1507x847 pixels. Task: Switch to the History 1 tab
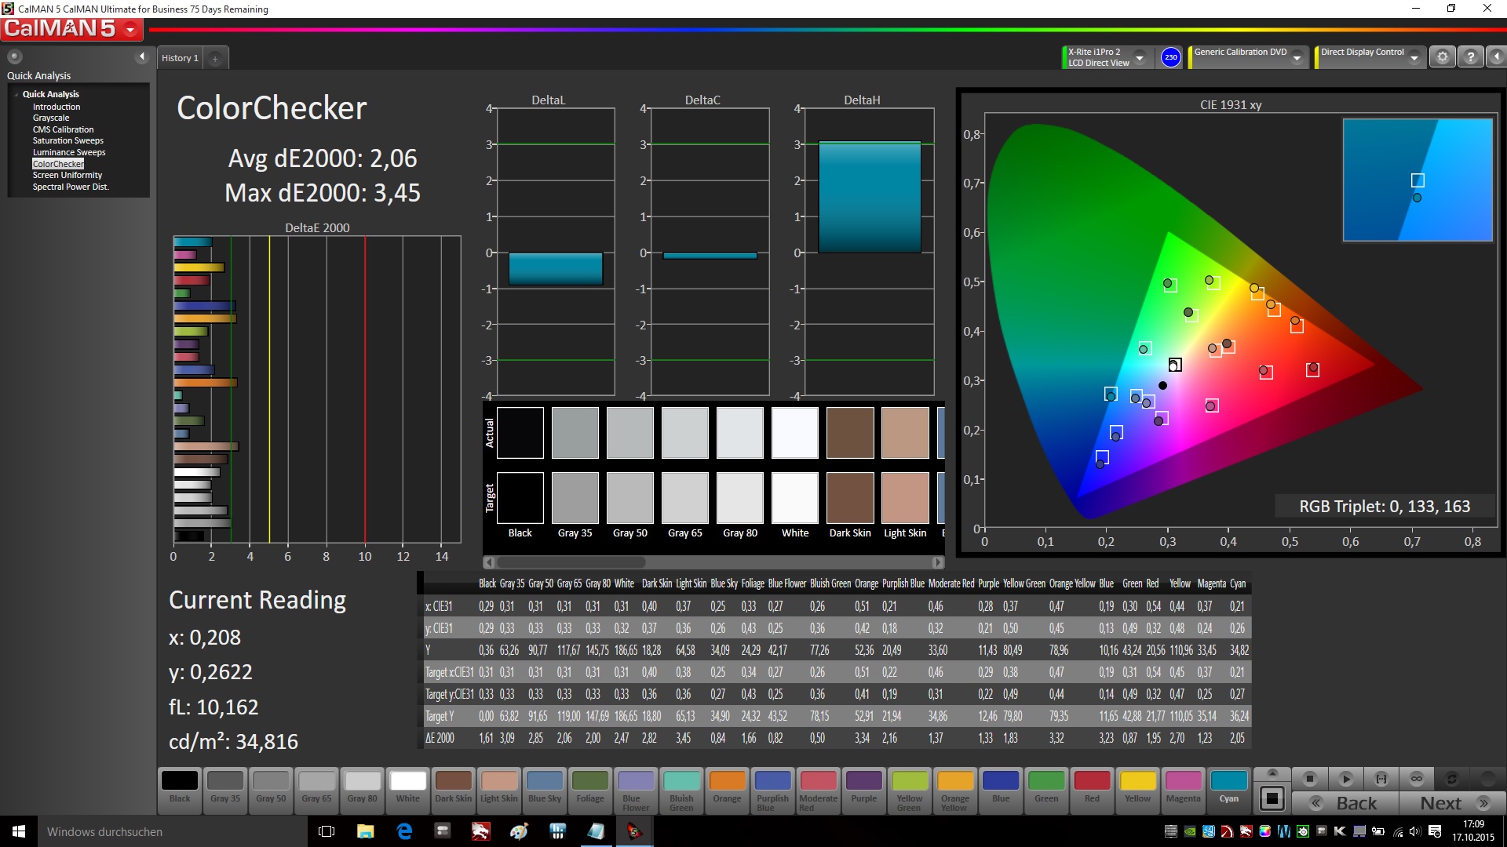(x=180, y=58)
